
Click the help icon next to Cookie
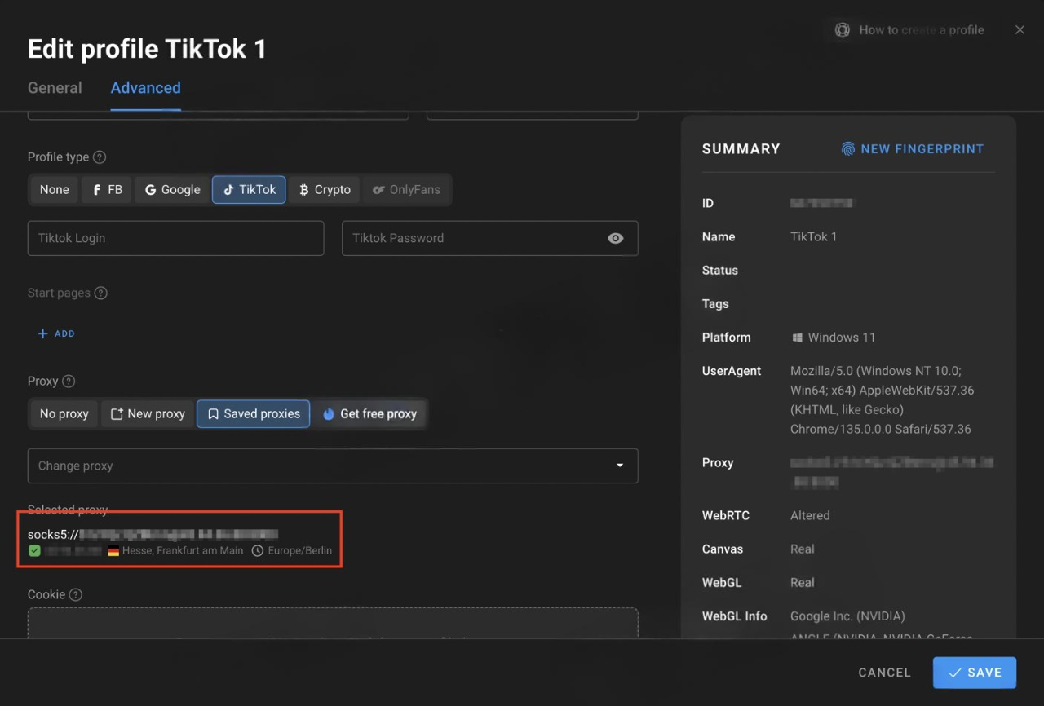coord(76,595)
